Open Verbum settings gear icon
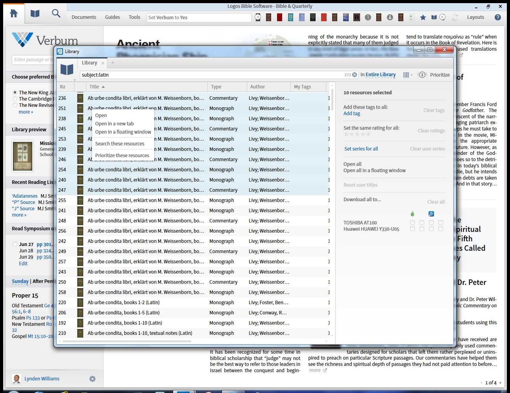 pos(92,379)
